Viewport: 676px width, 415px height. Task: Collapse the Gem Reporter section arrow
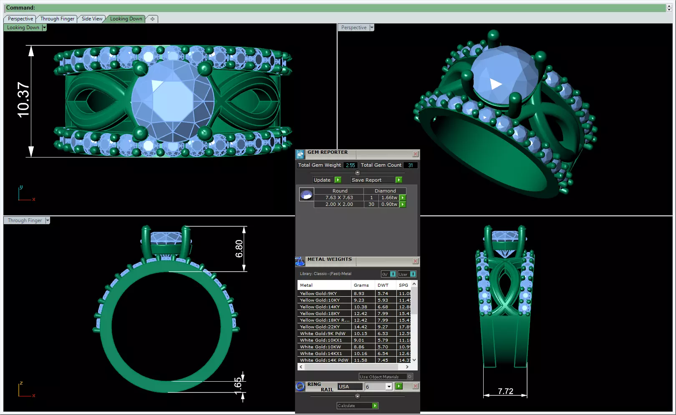(x=357, y=172)
